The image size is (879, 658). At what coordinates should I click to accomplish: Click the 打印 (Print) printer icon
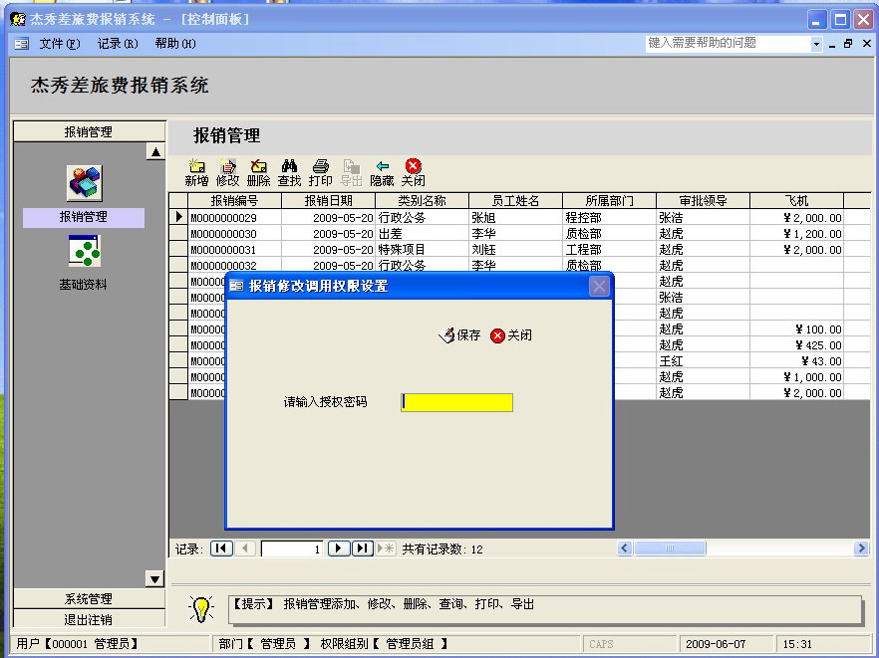[320, 172]
